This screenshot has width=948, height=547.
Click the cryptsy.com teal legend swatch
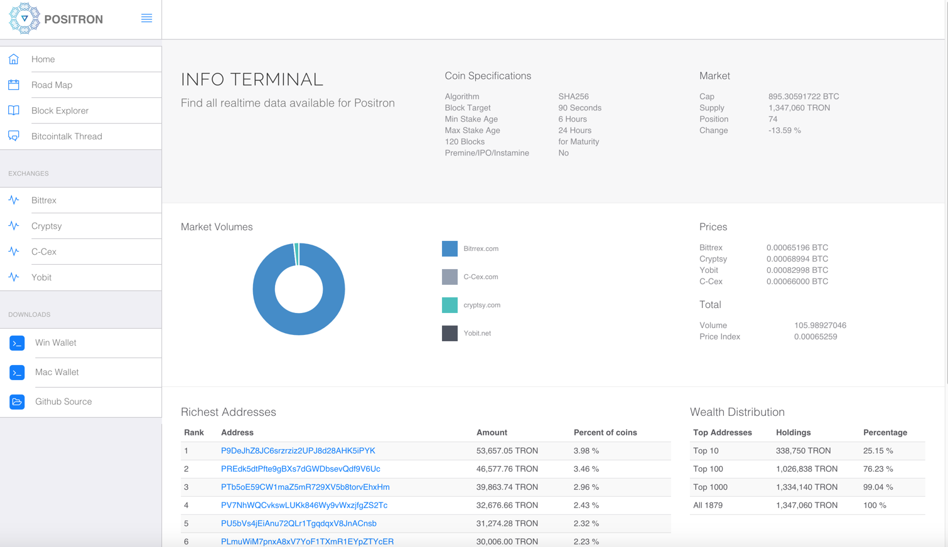pos(450,305)
